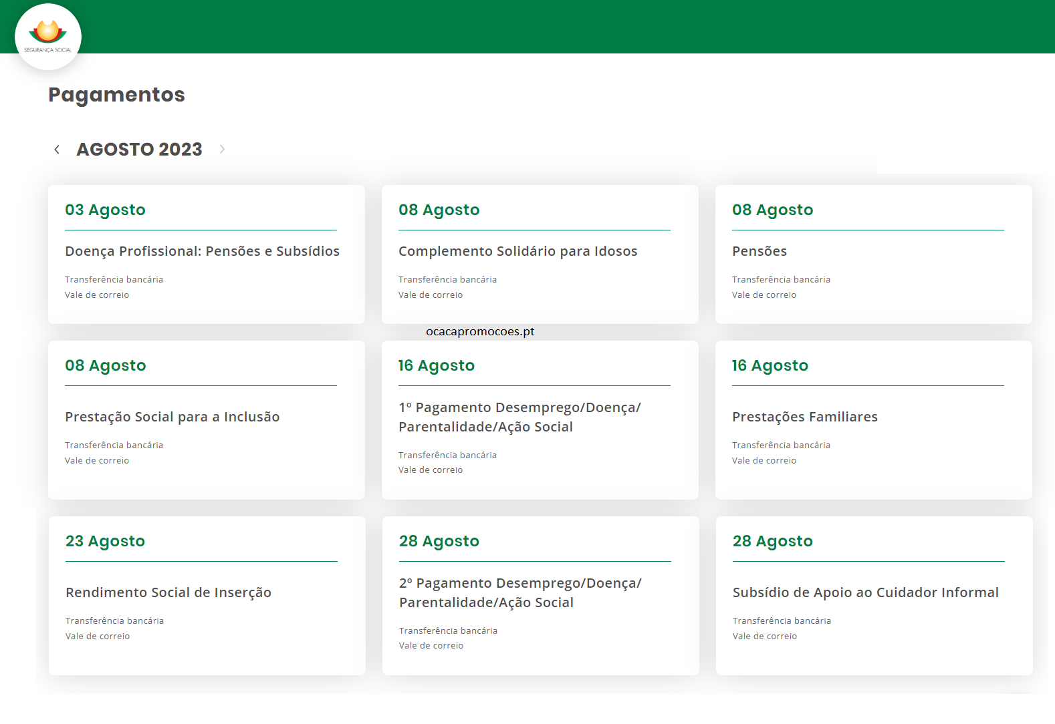Click Transferência bancária under 1º Pagamento Desemprego
This screenshot has width=1055, height=724.
tap(447, 456)
